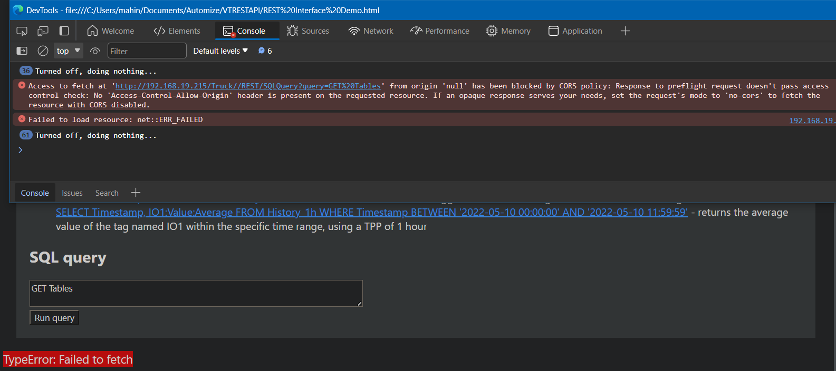Create live expression with the eye icon

[95, 51]
